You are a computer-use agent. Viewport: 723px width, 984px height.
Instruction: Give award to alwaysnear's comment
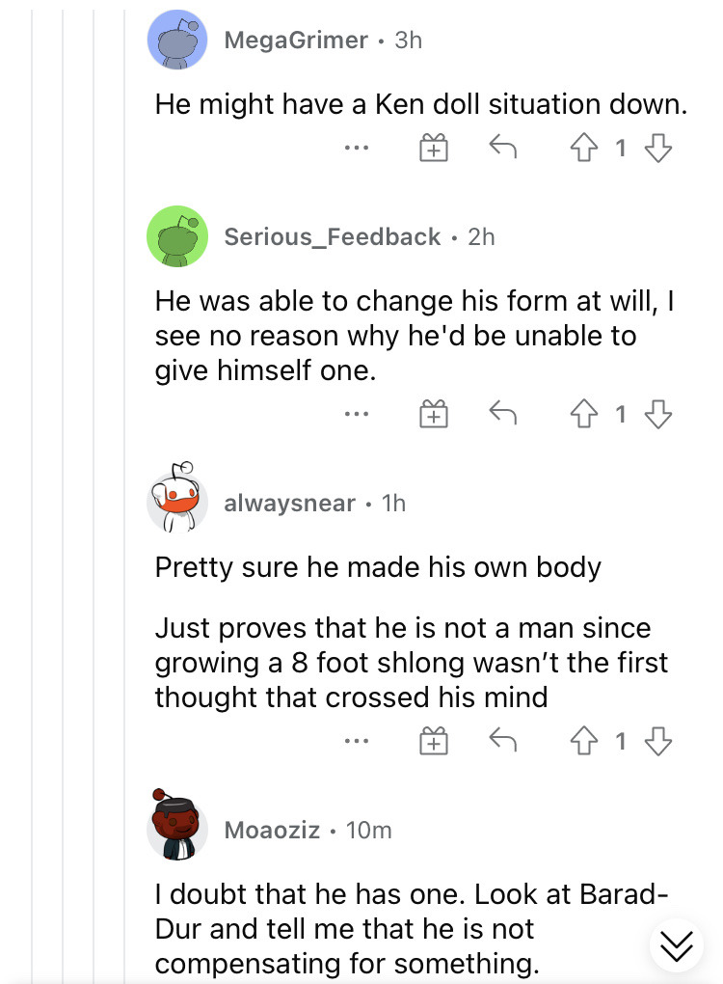pyautogui.click(x=433, y=741)
